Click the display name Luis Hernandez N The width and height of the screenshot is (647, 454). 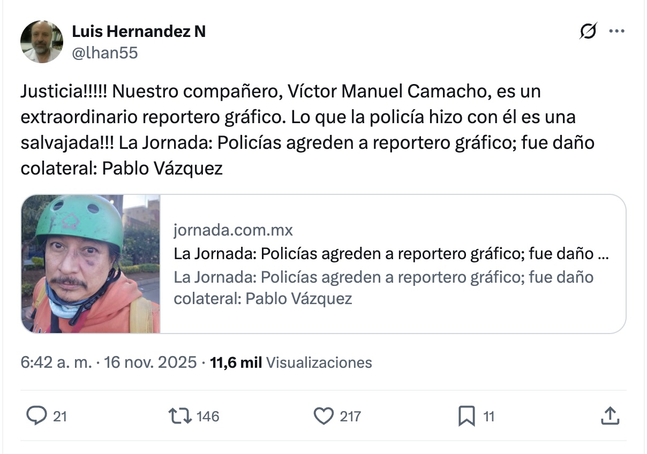click(139, 31)
